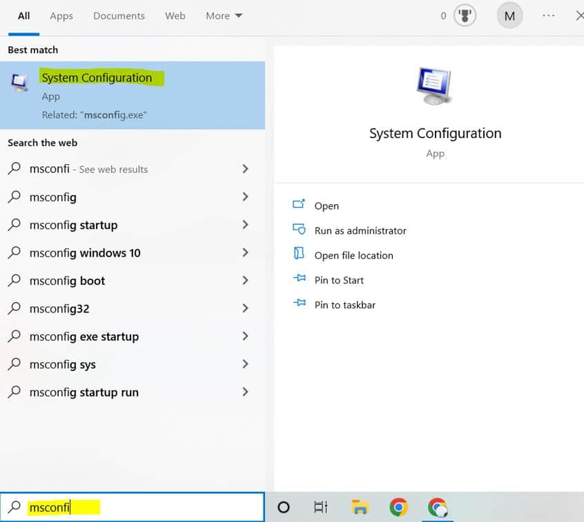
Task: Switch to the active Chrome profile window in the taskbar
Action: point(438,508)
